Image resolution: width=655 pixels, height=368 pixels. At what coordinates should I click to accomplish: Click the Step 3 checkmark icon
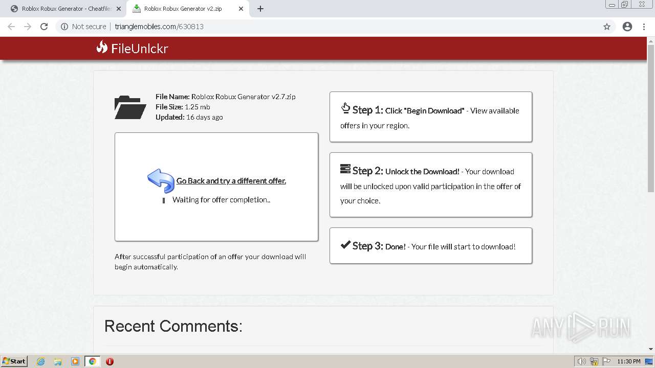tap(345, 245)
